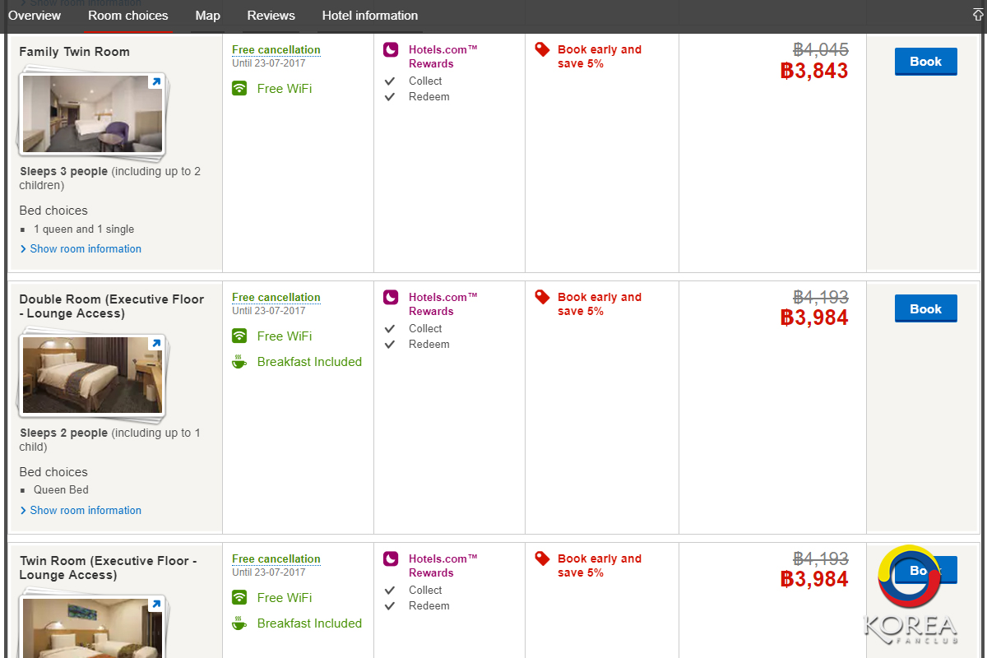Image resolution: width=987 pixels, height=658 pixels.
Task: Open the Map tab
Action: [x=207, y=16]
